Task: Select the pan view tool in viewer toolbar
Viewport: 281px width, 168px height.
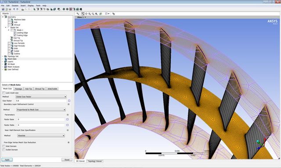Action: [x=86, y=14]
